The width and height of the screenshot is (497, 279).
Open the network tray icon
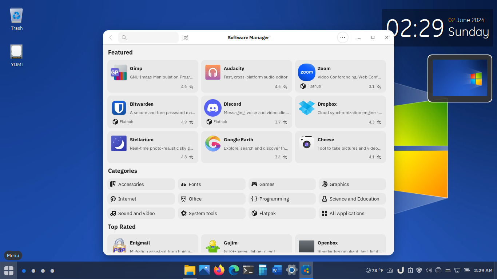(x=457, y=270)
